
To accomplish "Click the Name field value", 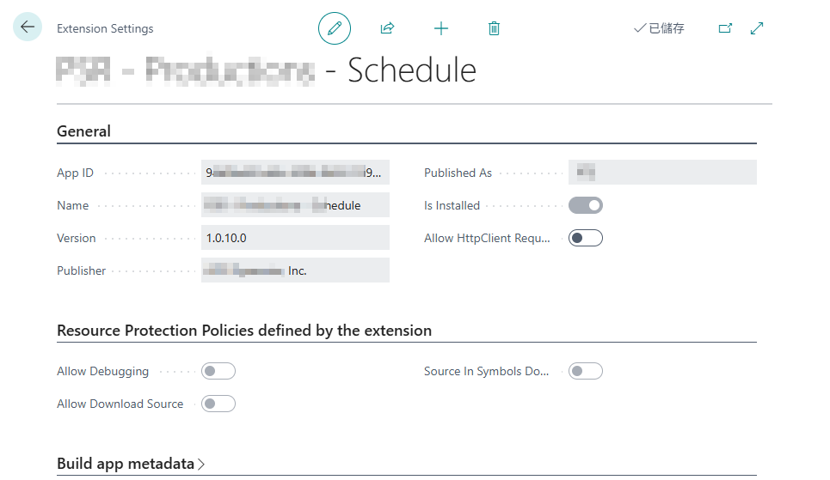I will coord(295,205).
